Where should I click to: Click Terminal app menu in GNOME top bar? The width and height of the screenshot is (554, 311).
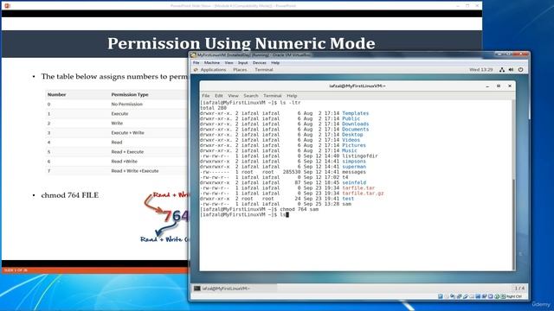[x=263, y=70]
